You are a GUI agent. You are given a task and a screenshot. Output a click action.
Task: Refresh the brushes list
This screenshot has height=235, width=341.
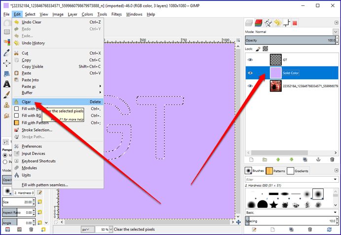[x=329, y=230]
